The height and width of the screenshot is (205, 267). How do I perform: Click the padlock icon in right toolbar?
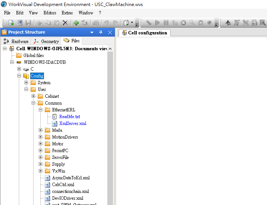[254, 23]
